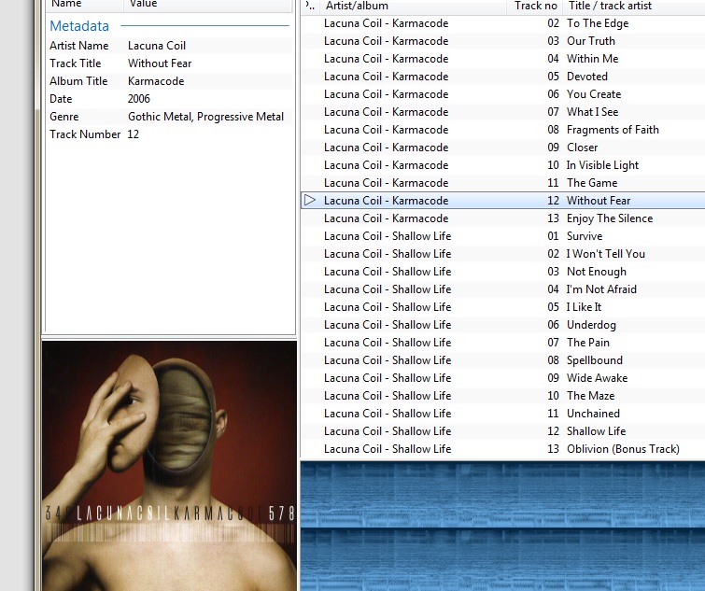Click inside the blue spectrogram visualization
705x591 pixels.
point(502,526)
